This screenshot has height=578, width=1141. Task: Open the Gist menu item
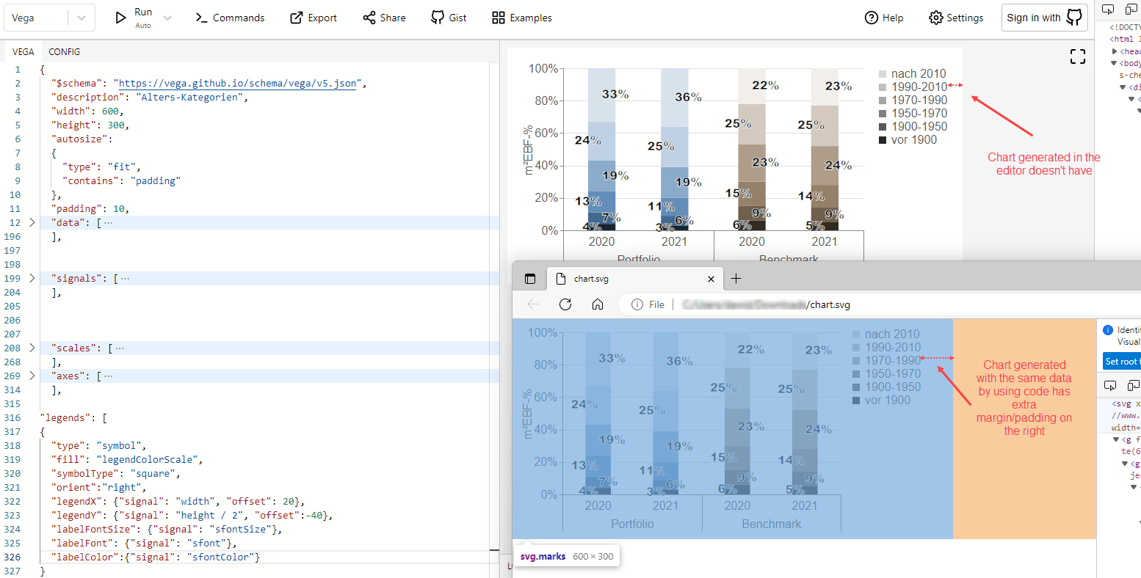click(x=449, y=18)
